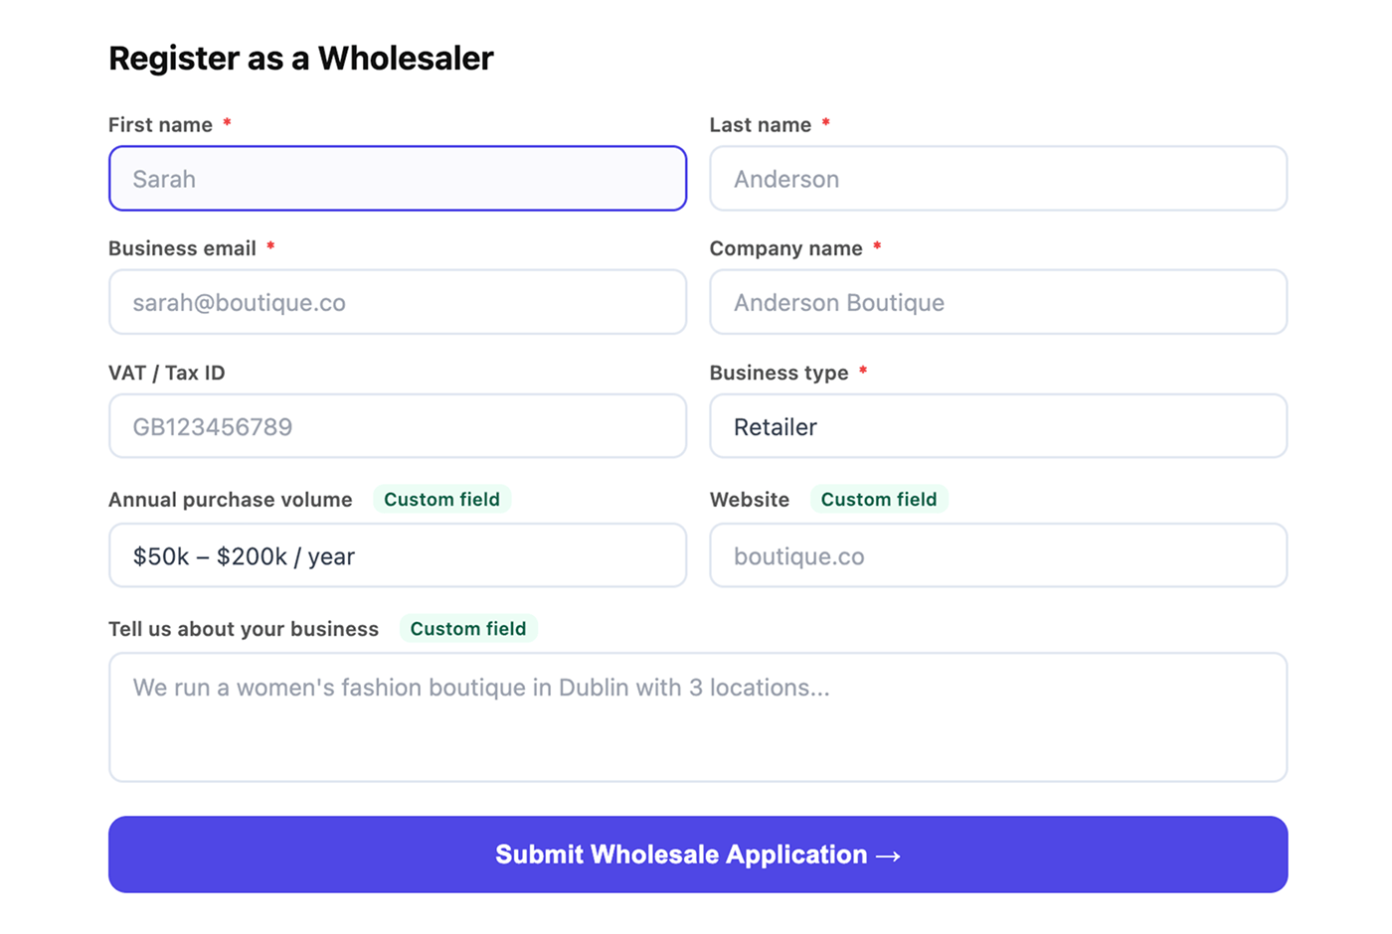Click the First name input field
This screenshot has width=1392, height=934.
[x=398, y=179]
